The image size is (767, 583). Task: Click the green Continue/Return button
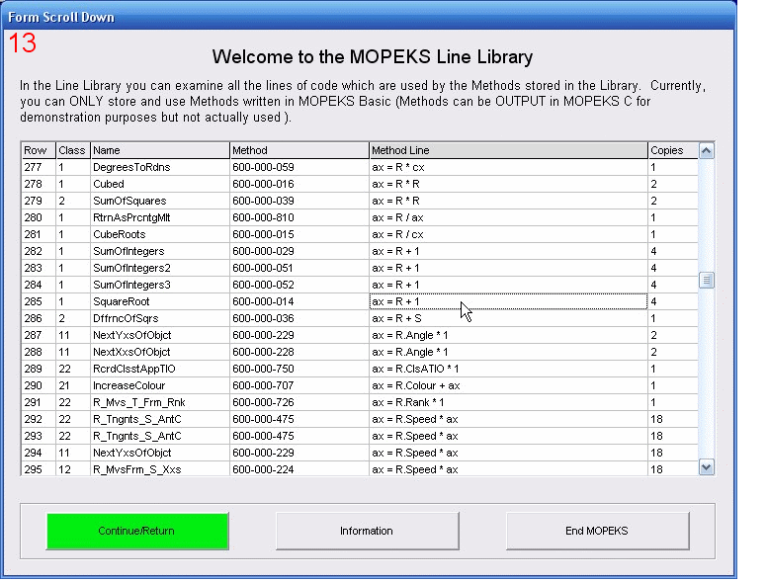137,531
